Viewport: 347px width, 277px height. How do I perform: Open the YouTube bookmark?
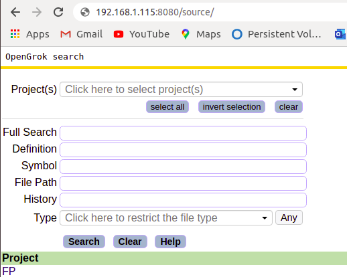coord(141,34)
